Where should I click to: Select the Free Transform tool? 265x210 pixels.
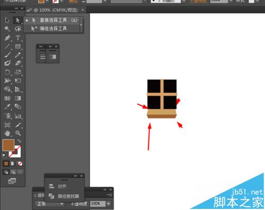(17, 81)
